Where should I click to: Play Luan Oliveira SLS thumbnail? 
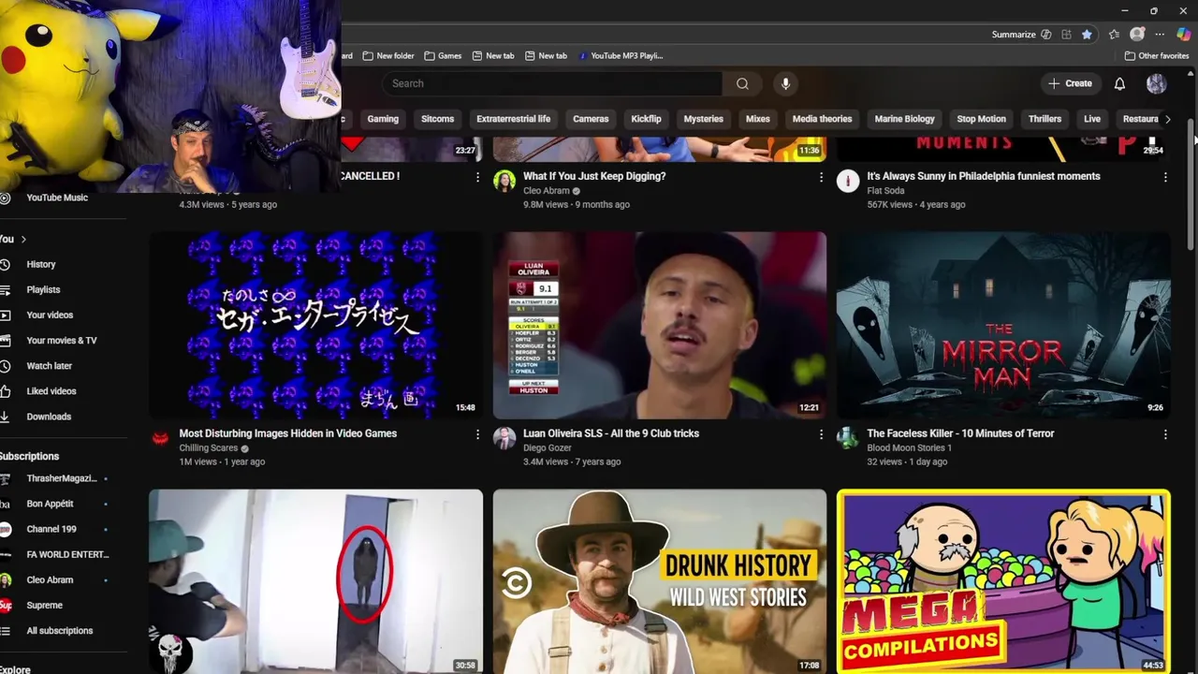[x=660, y=325]
